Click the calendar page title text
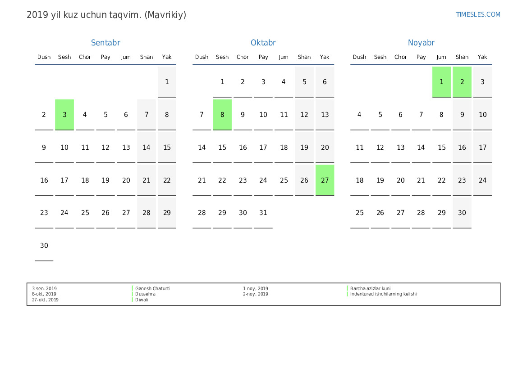This screenshot has height=372, width=527. tap(106, 15)
